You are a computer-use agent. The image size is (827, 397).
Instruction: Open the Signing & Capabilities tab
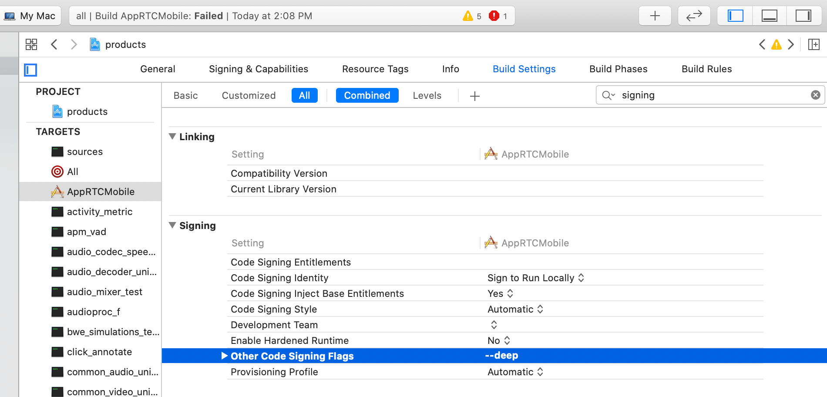click(259, 69)
